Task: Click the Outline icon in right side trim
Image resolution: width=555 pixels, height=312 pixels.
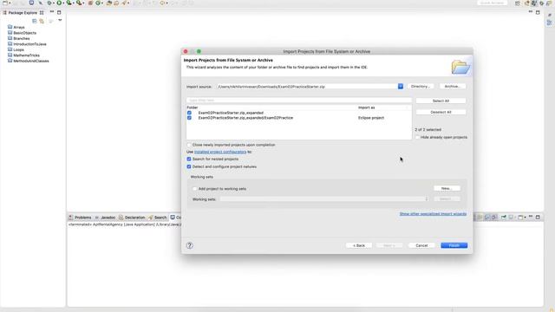Action: (549, 23)
